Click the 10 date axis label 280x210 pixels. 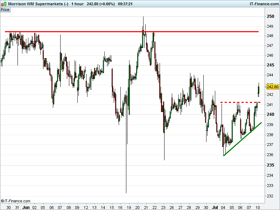coord(258,208)
